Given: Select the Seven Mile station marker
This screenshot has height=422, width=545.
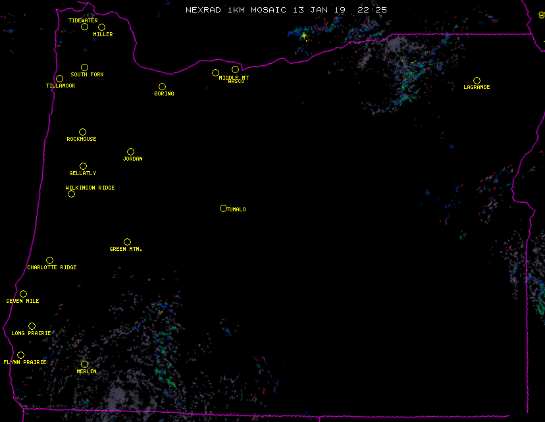Looking at the screenshot, I should coord(23,294).
